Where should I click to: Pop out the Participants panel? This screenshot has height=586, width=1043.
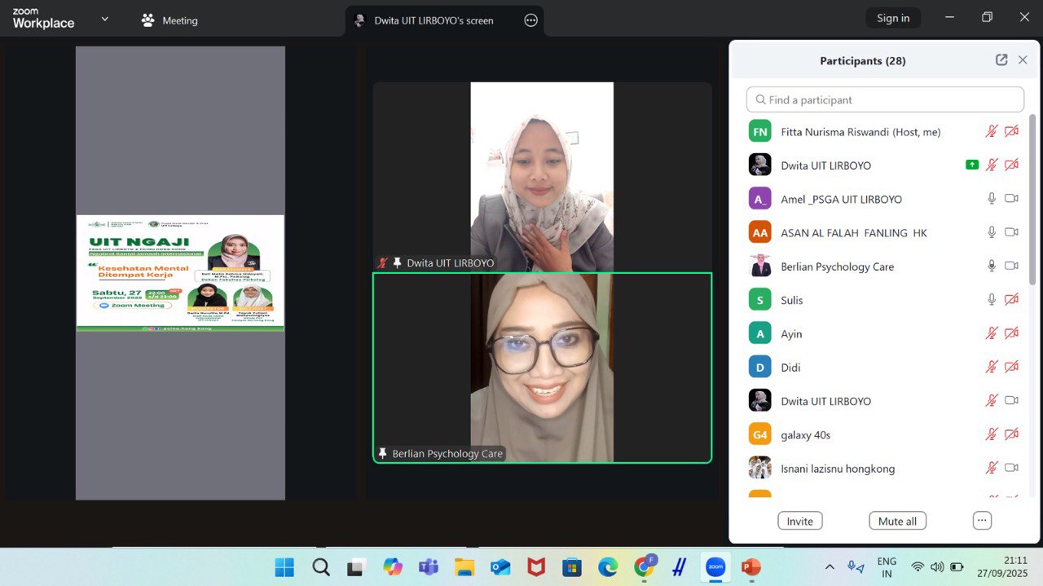coord(1001,60)
